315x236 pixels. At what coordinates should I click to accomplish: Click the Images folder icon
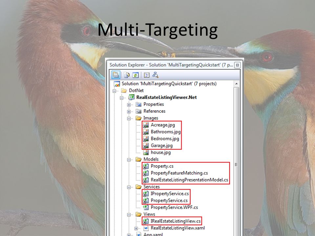click(138, 118)
